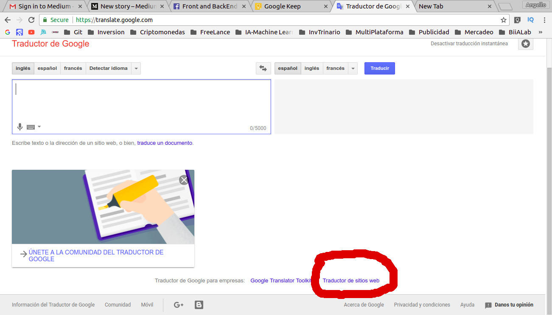Viewport: 552px width, 315px height.
Task: Reload the Google Translate page
Action: click(31, 20)
